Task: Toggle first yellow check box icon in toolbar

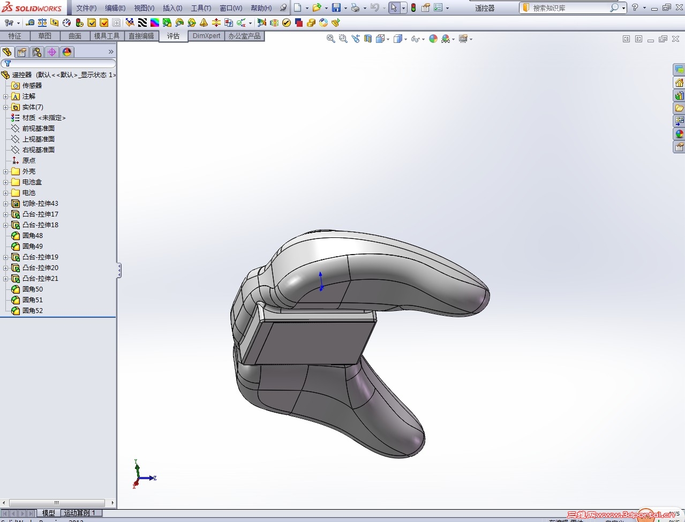Action: click(92, 23)
